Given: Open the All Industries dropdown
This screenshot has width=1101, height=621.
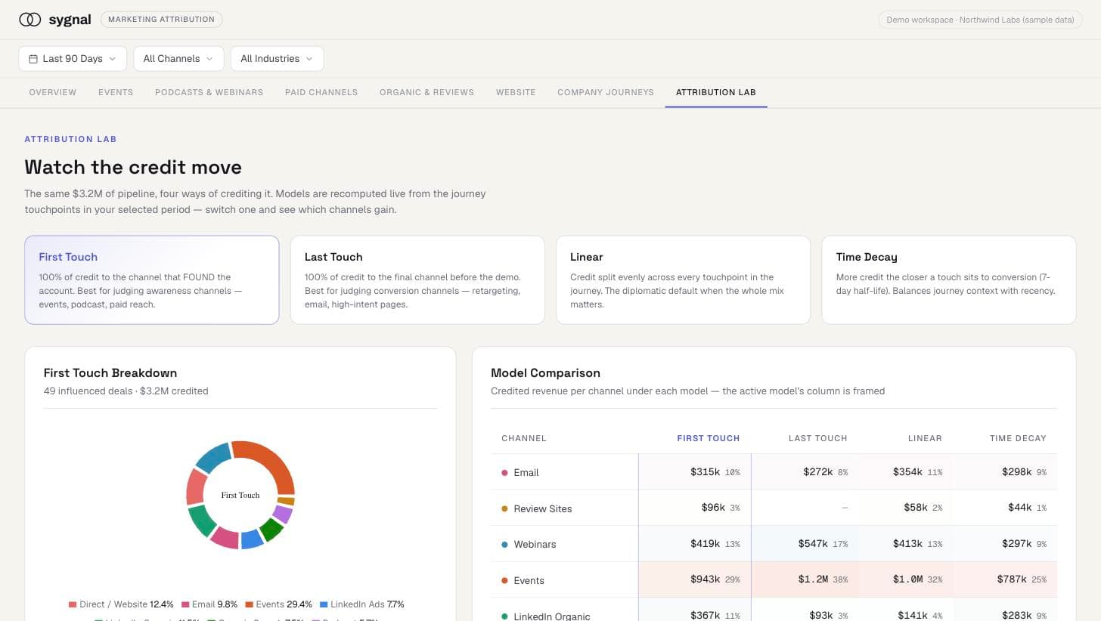Looking at the screenshot, I should tap(277, 59).
